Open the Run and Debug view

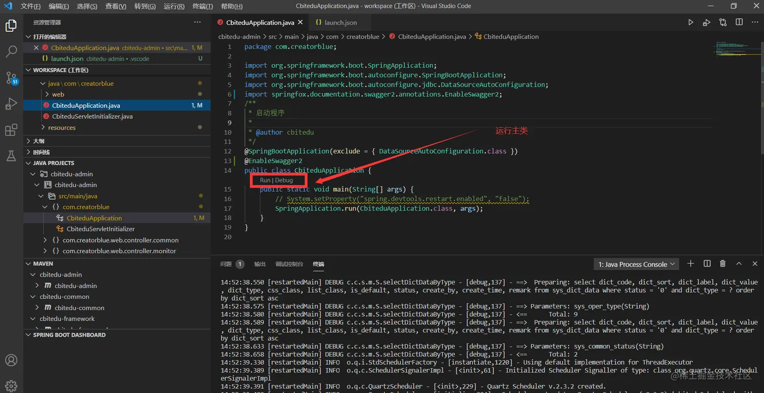pyautogui.click(x=11, y=104)
